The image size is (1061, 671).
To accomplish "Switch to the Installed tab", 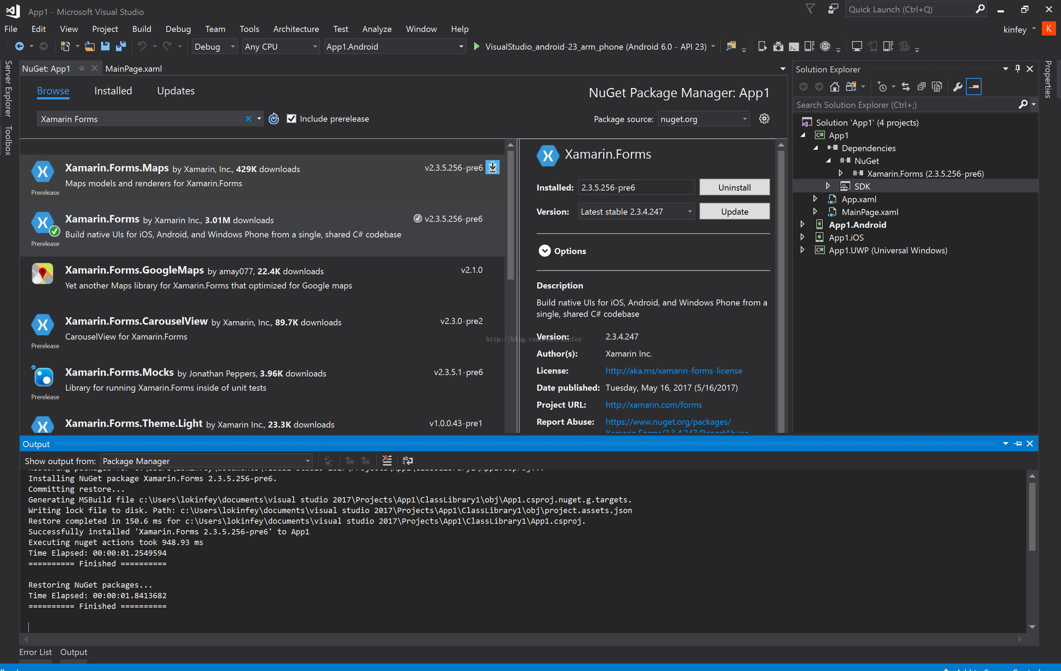I will click(113, 91).
